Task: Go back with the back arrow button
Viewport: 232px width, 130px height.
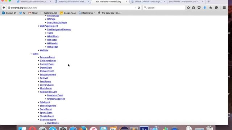Action: tap(4, 8)
